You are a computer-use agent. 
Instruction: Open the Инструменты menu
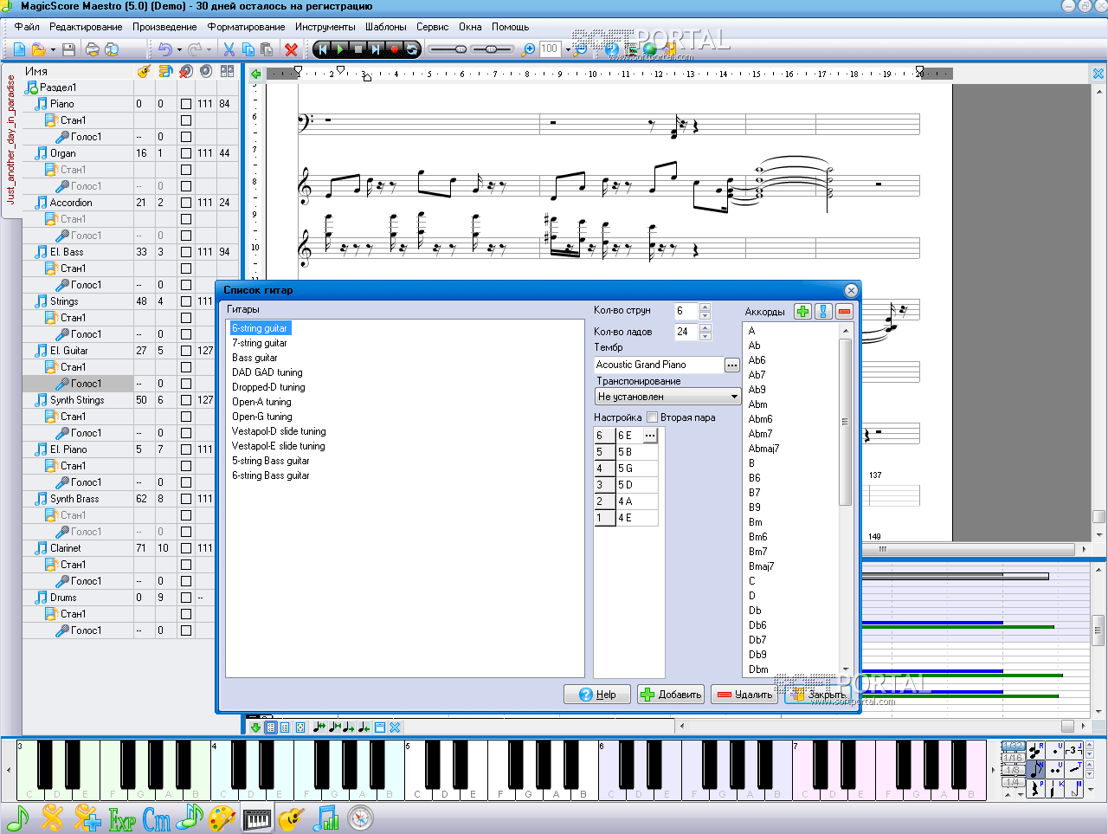[x=325, y=27]
